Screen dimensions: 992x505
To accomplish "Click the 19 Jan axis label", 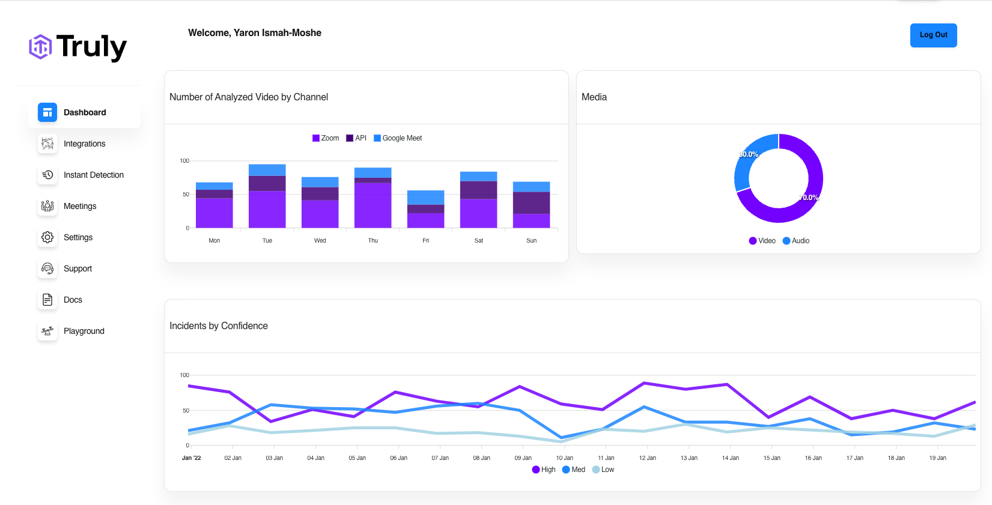I will pos(938,458).
